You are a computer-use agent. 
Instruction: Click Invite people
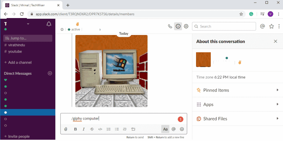pyautogui.click(x=17, y=137)
